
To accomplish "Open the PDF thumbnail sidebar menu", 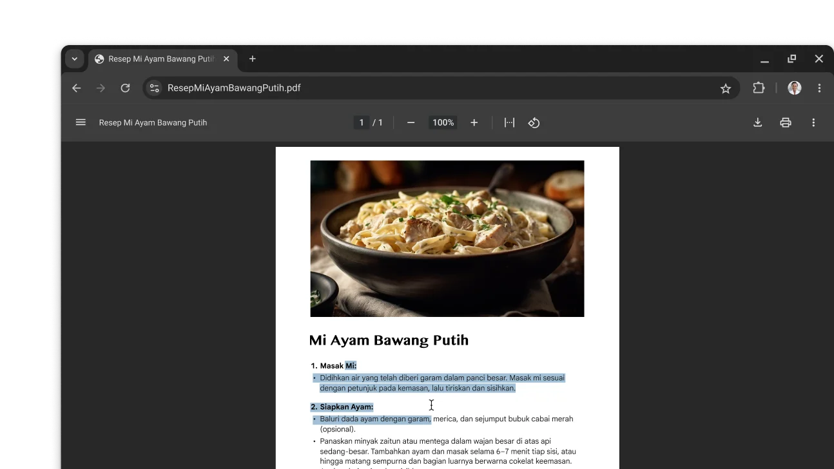I will coord(81,122).
